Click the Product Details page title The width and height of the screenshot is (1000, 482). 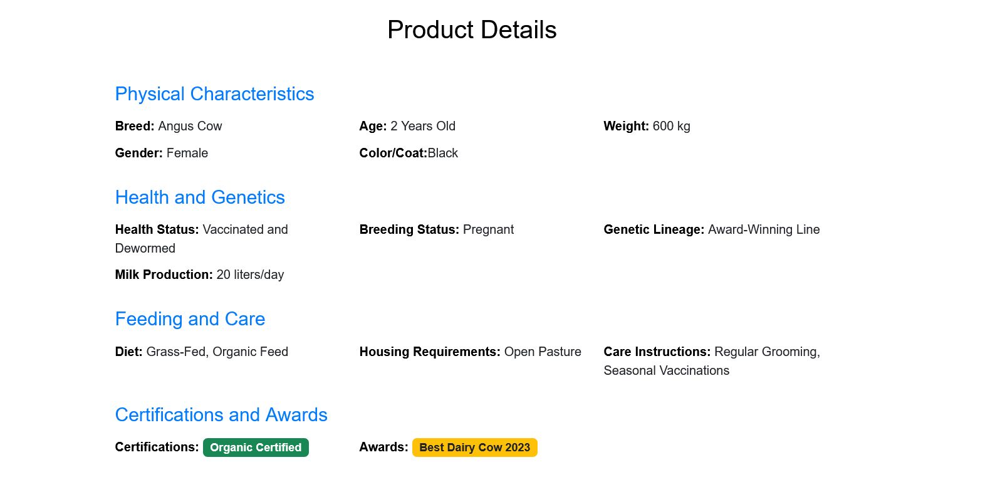pyautogui.click(x=472, y=30)
